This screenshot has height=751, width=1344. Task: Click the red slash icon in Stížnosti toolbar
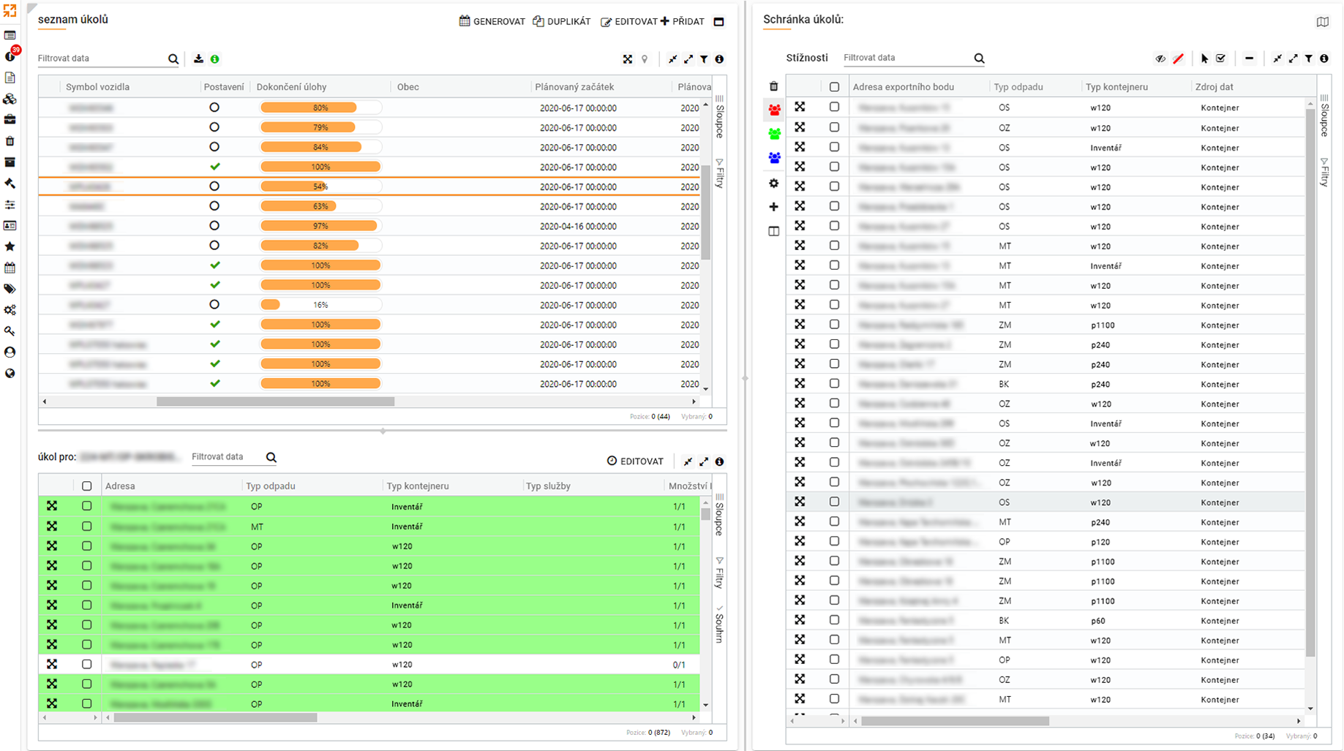tap(1178, 59)
